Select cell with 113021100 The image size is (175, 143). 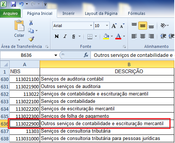25,79
